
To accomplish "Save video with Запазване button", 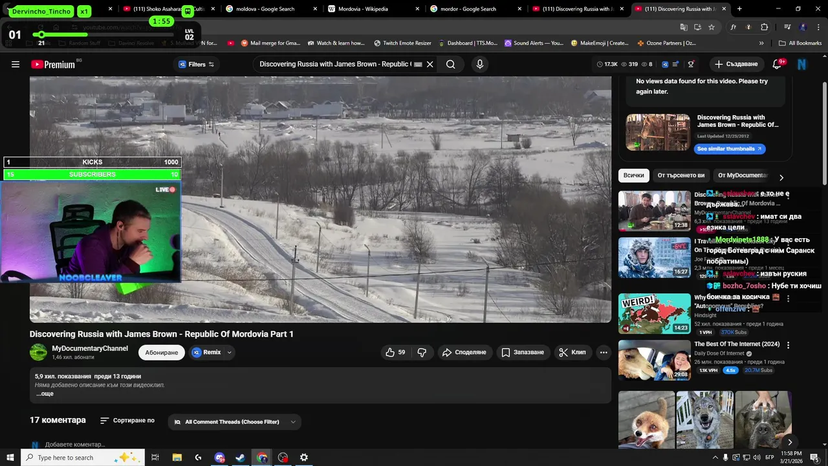I will click(523, 352).
